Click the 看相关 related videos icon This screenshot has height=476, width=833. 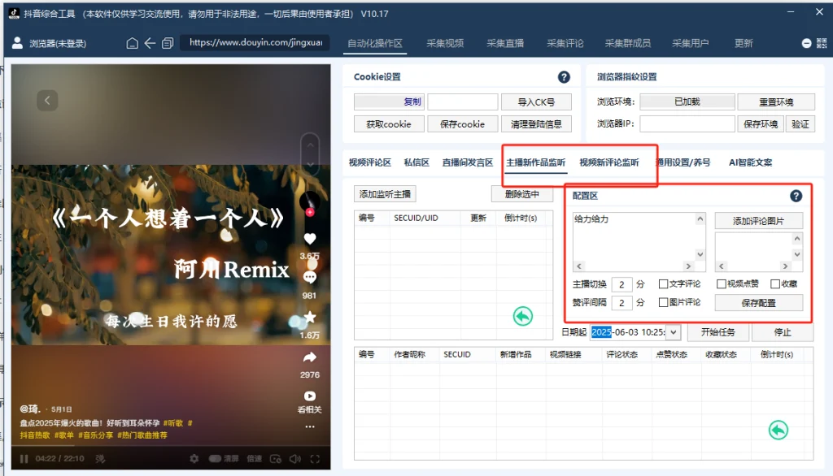[x=310, y=396]
